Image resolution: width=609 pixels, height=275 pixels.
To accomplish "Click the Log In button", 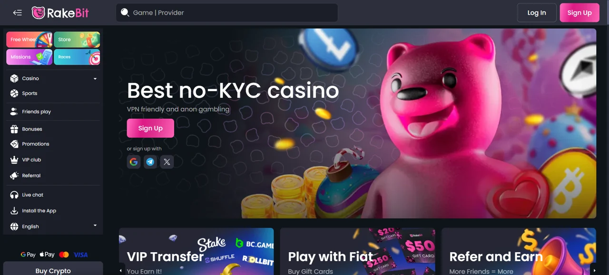I will point(537,13).
